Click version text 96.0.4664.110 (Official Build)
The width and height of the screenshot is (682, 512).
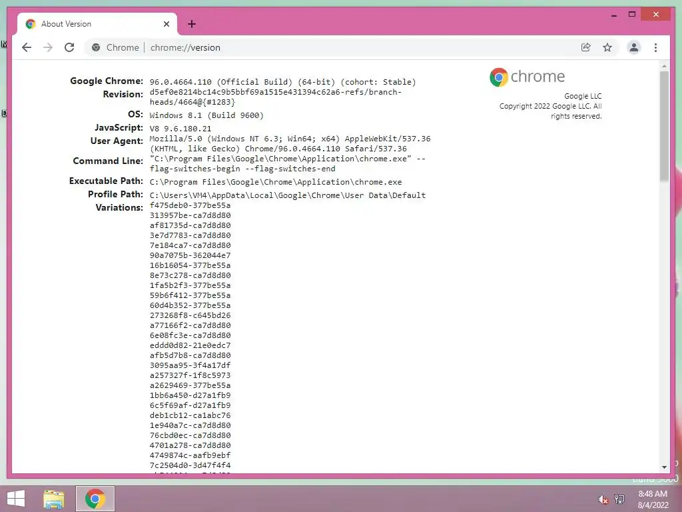[221, 82]
